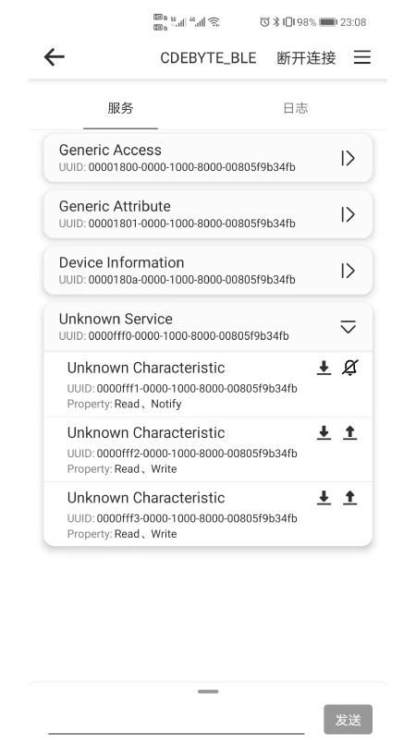The width and height of the screenshot is (416, 739).
Task: Tap the 断开连接 disconnect button
Action: tap(306, 57)
